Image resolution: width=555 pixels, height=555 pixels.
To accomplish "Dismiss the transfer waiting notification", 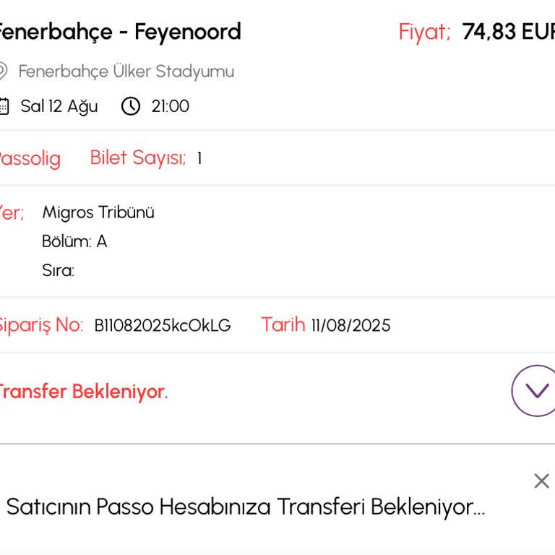I will [541, 481].
